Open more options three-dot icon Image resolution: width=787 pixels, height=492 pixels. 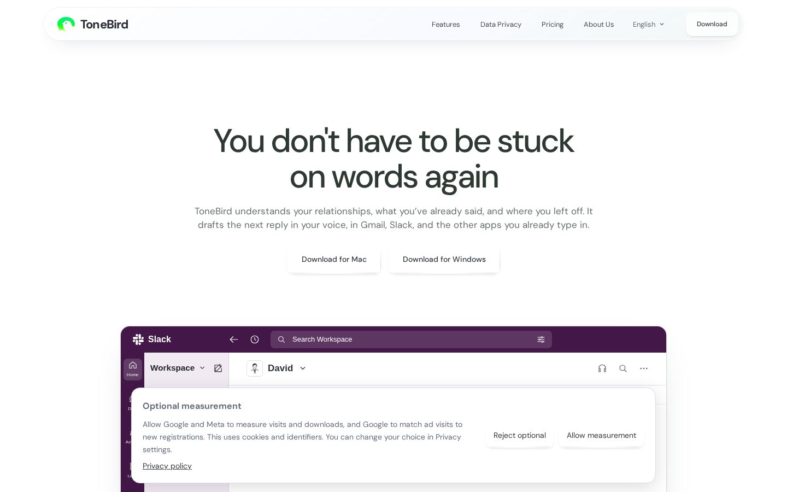(644, 368)
